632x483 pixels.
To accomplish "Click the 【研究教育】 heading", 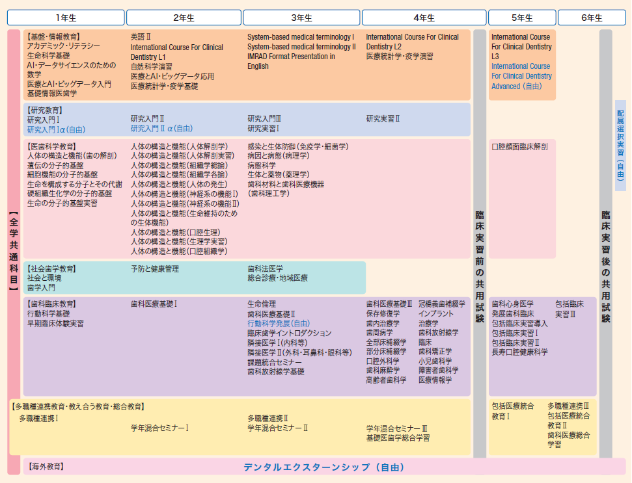I will click(45, 111).
